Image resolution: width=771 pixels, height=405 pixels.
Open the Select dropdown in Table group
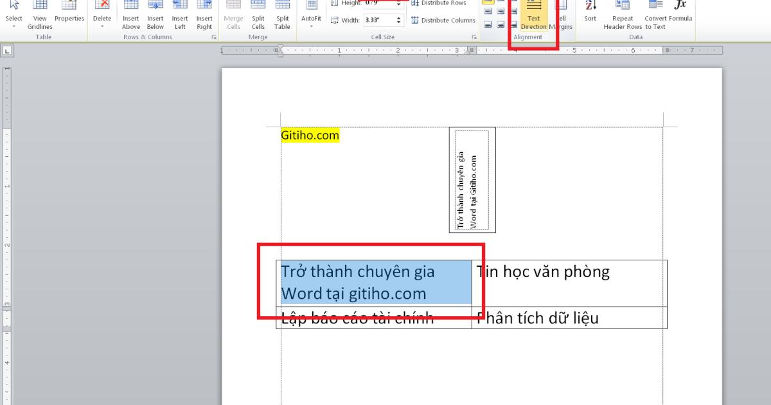pos(13,15)
